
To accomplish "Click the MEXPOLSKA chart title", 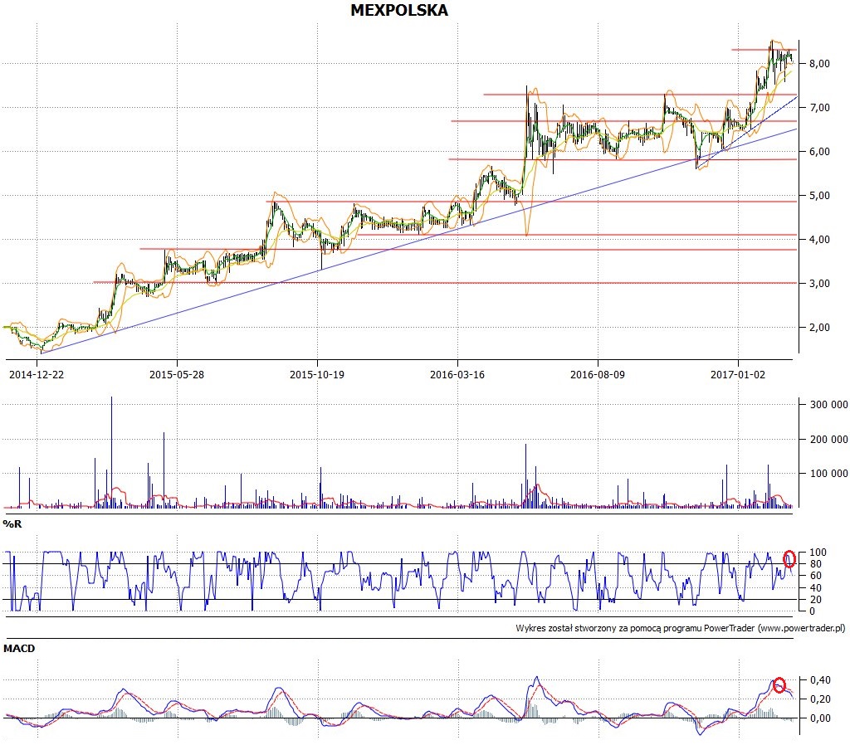I will pos(399,10).
